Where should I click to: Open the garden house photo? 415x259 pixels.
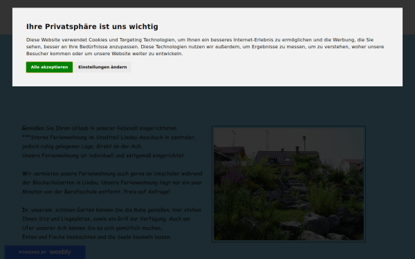(x=288, y=184)
